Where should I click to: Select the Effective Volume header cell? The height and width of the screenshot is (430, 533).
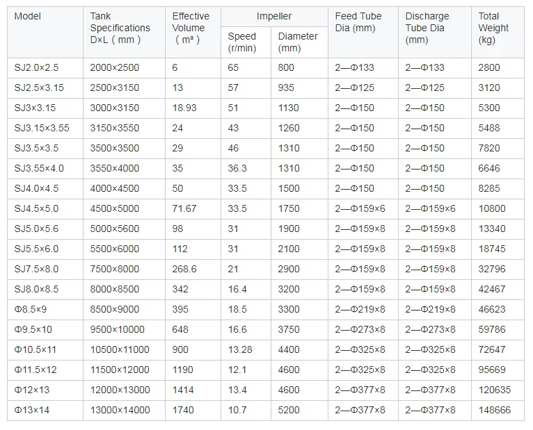[x=190, y=28]
